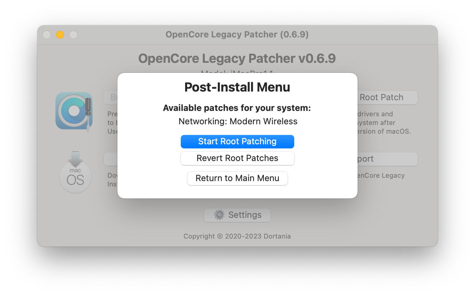Click the zoom button in the title bar
This screenshot has width=475, height=296.
pyautogui.click(x=73, y=35)
